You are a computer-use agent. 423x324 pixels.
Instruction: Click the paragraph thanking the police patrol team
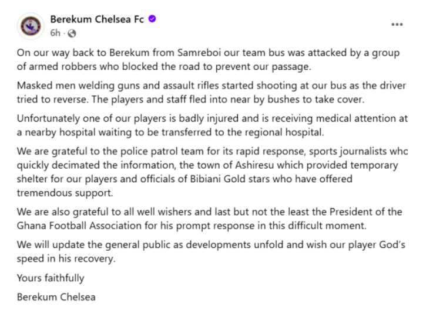tap(209, 170)
